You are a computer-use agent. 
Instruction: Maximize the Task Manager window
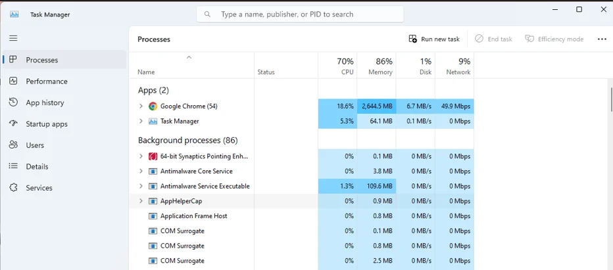579,9
